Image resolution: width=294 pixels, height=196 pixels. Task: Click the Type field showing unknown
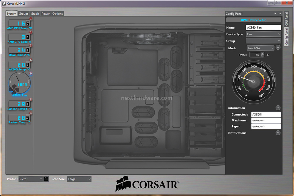pos(266,126)
